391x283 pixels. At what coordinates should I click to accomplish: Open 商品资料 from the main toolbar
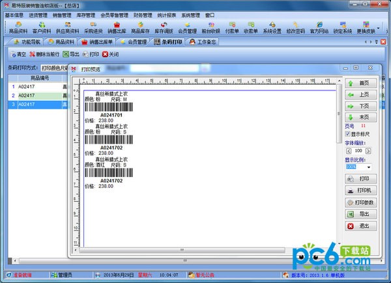(x=18, y=27)
